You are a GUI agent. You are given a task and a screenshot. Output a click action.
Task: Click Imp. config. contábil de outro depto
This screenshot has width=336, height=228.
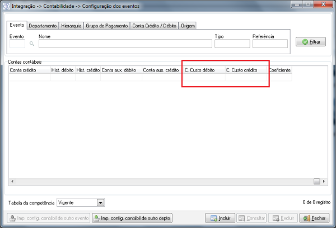coord(132,218)
